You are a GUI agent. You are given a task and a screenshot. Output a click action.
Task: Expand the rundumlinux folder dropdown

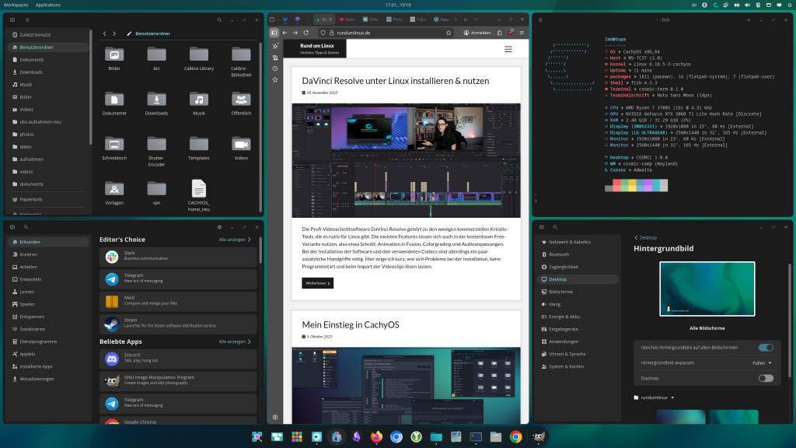(x=654, y=397)
